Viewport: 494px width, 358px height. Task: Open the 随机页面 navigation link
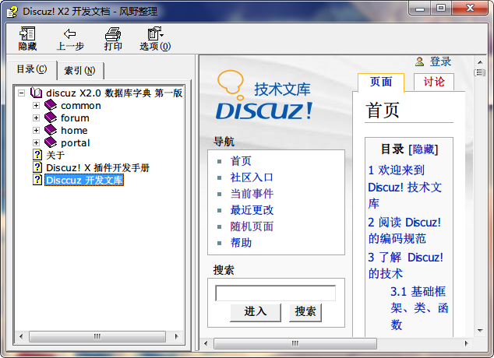point(252,226)
